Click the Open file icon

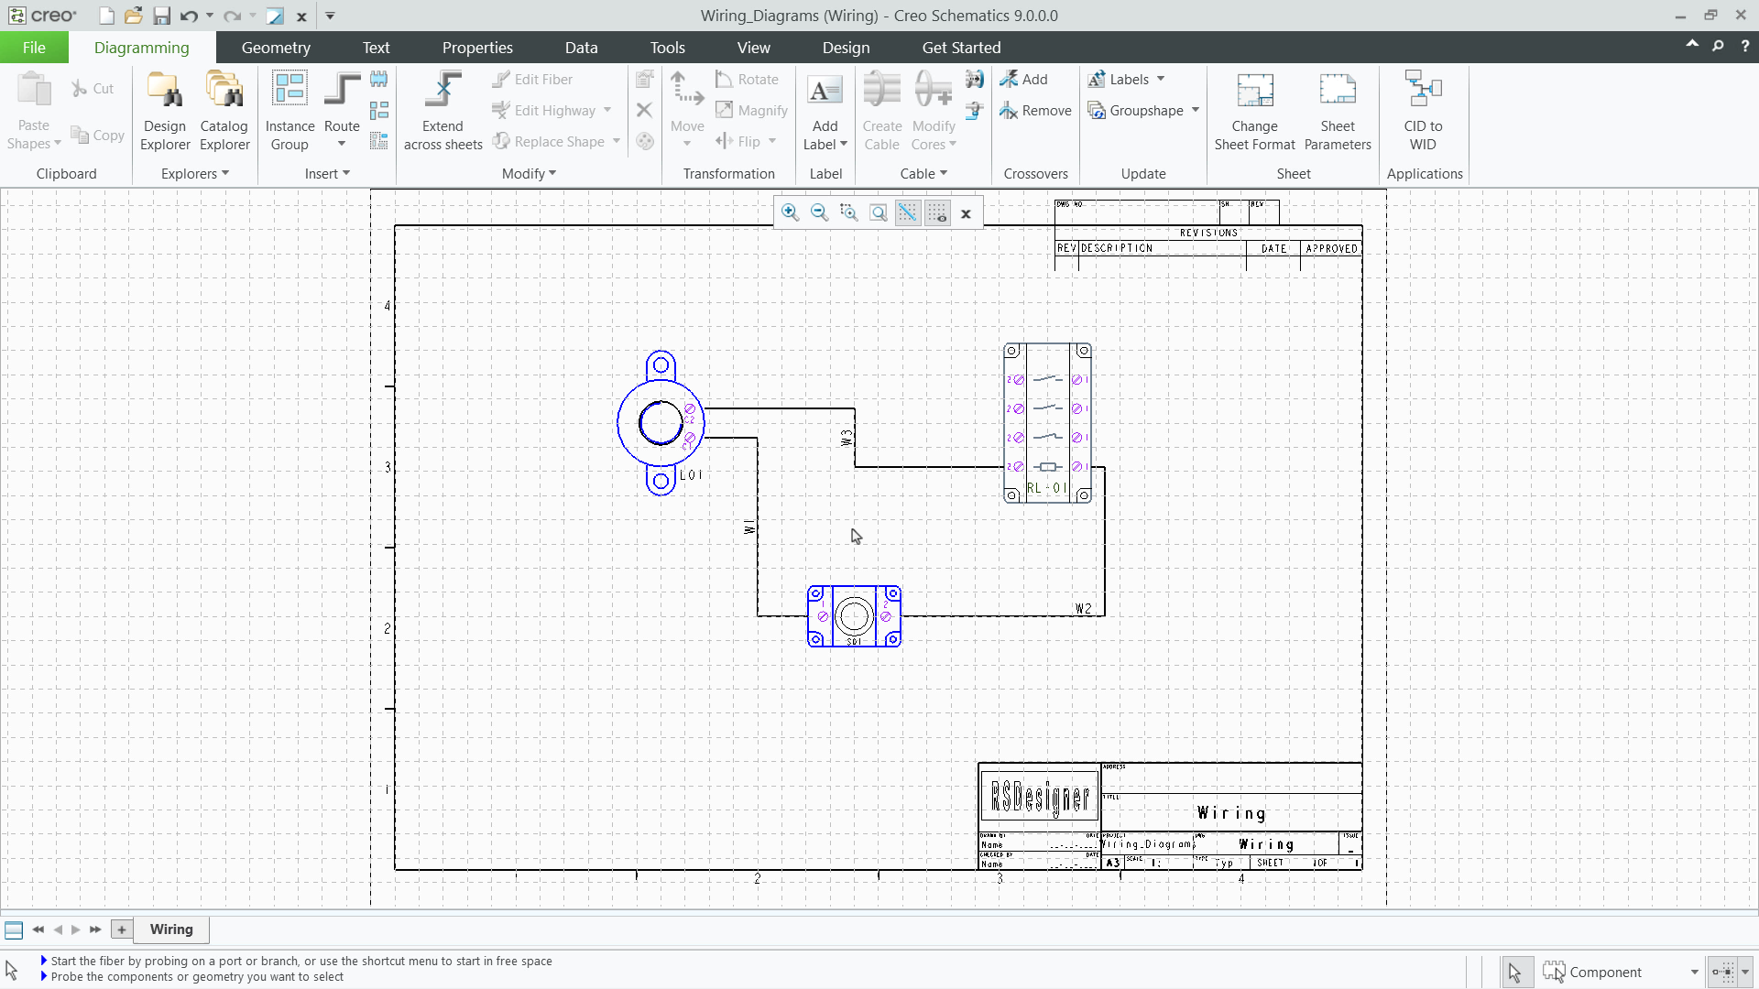click(x=134, y=16)
